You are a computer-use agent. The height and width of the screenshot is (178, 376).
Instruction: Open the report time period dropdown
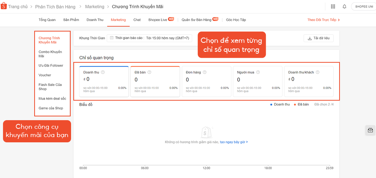[x=149, y=38]
